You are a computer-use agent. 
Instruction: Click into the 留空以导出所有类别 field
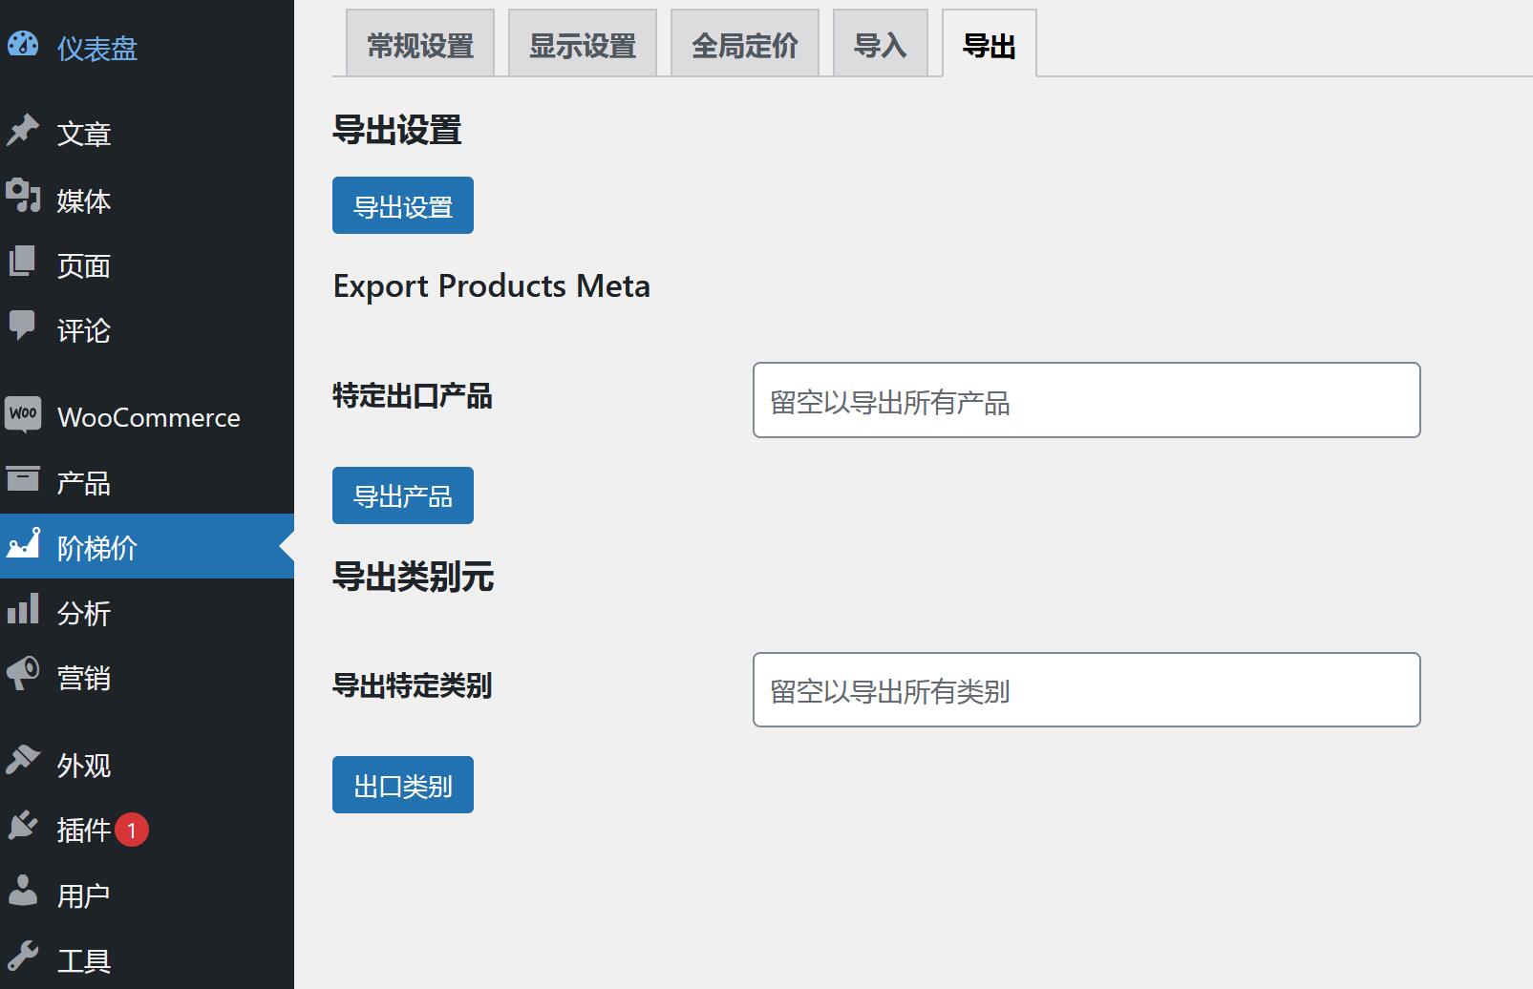coord(1086,690)
